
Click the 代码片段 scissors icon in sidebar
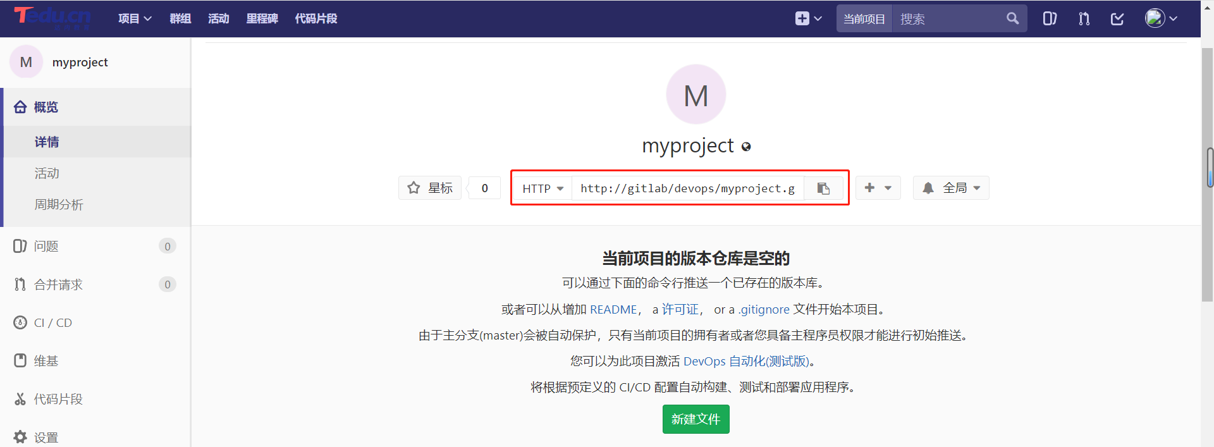click(x=20, y=399)
